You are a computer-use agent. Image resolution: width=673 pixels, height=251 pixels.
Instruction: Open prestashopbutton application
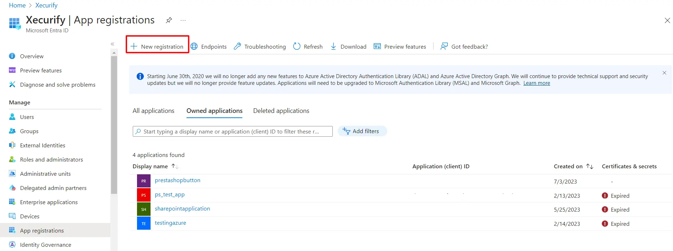click(x=178, y=180)
